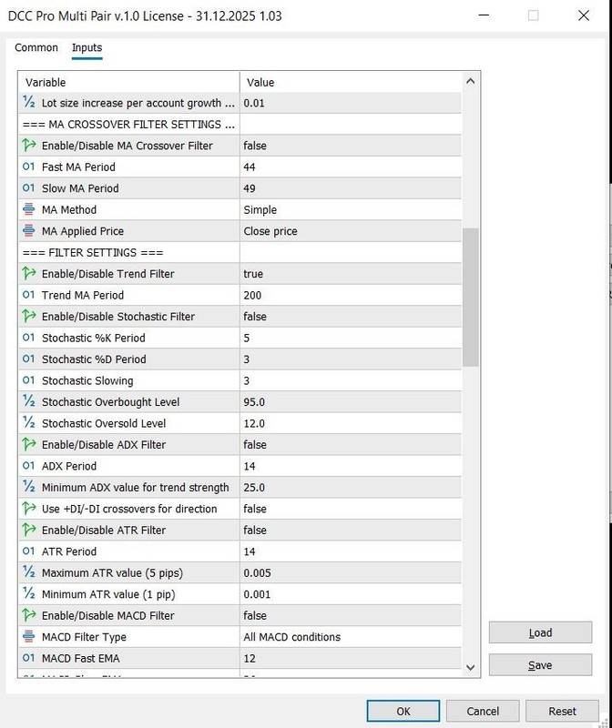612x728 pixels.
Task: Switch to the Common tab
Action: pos(36,47)
